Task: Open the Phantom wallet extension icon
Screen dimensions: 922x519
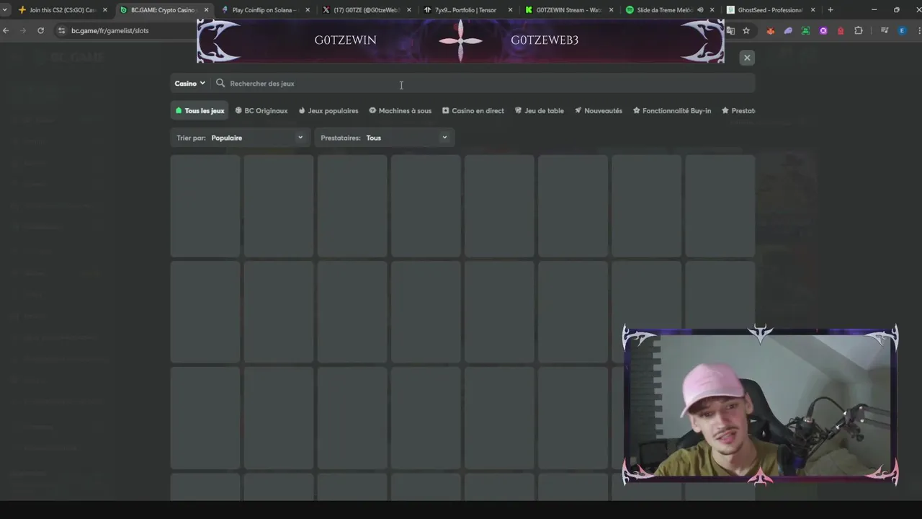Action: click(788, 30)
